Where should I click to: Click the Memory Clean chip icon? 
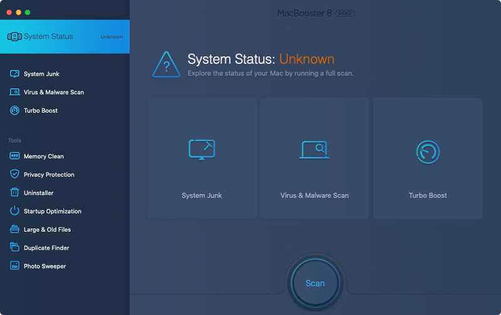pyautogui.click(x=14, y=156)
